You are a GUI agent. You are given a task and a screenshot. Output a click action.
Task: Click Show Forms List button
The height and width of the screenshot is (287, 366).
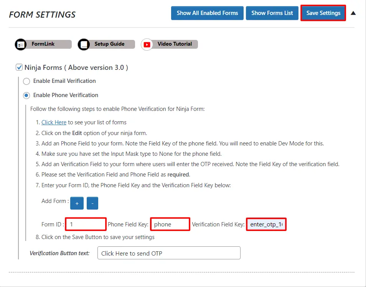point(272,13)
